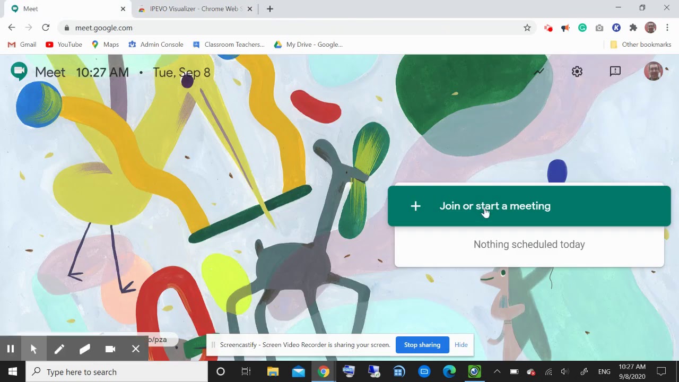Open the green IPEVO Visualizer taskbar app
This screenshot has height=382, width=679.
(475, 372)
